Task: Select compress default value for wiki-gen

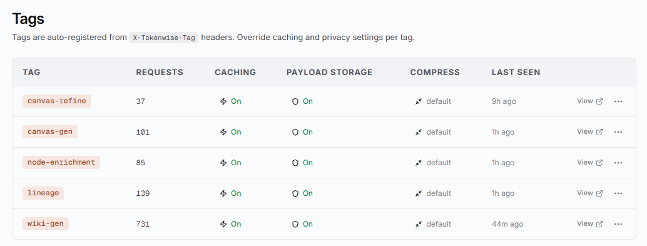Action: (439, 224)
